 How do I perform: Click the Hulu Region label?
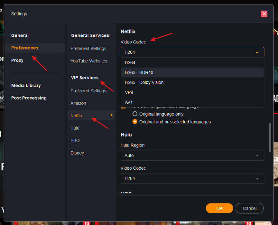tap(133, 145)
